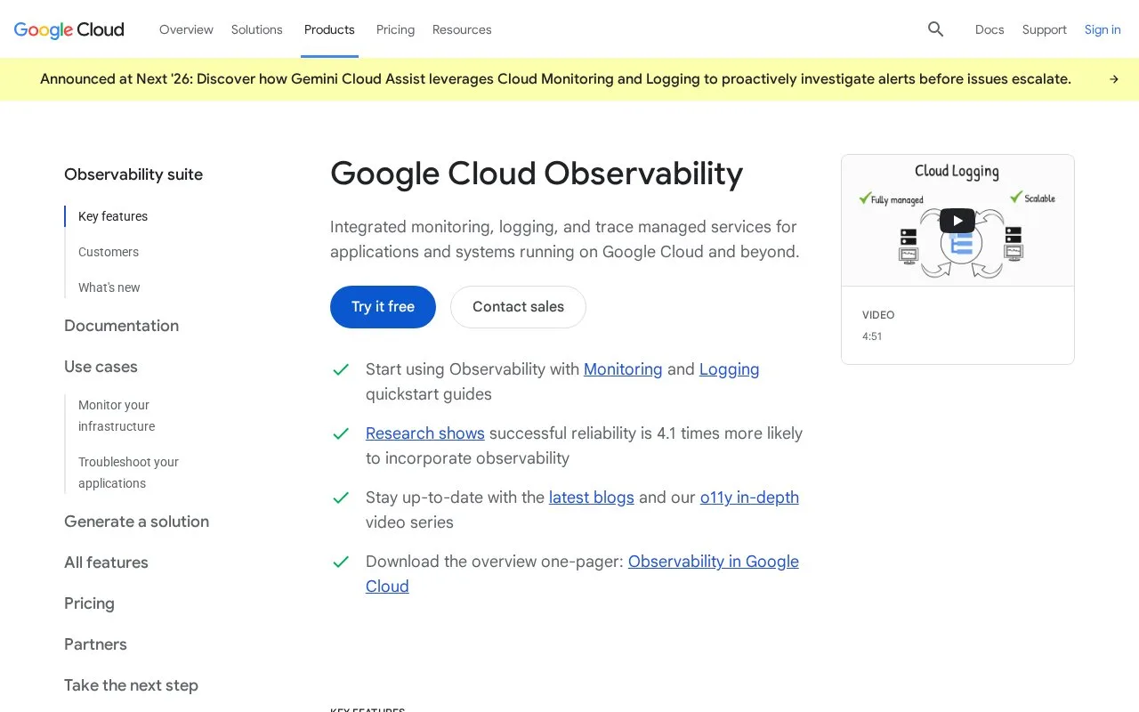This screenshot has height=712, width=1139.
Task: Go to Partners in sidebar
Action: 95,644
